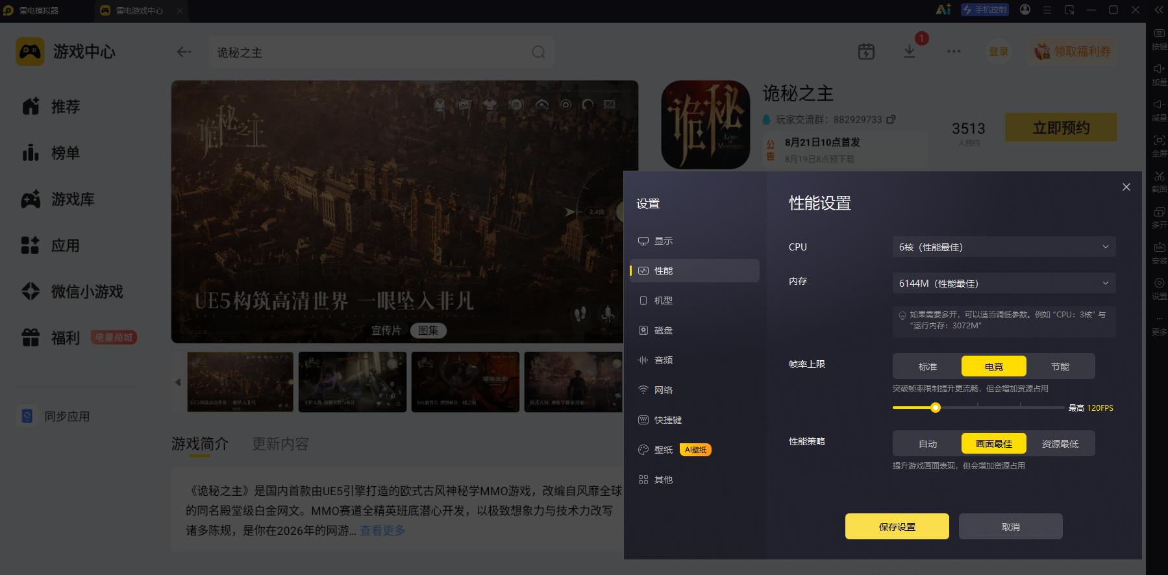The image size is (1168, 575).
Task: Click the 游戏库 gamepad icon
Action: coord(31,199)
